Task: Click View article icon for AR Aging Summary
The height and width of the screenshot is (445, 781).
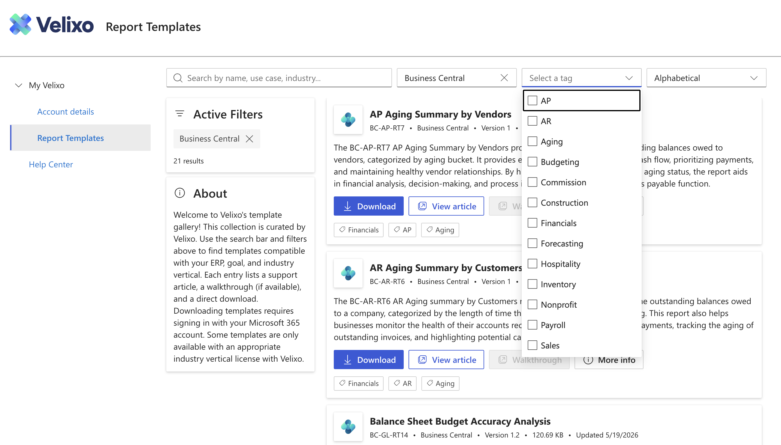Action: tap(422, 360)
